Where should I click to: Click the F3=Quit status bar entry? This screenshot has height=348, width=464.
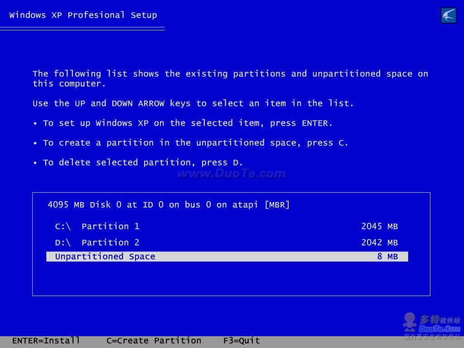(x=242, y=340)
